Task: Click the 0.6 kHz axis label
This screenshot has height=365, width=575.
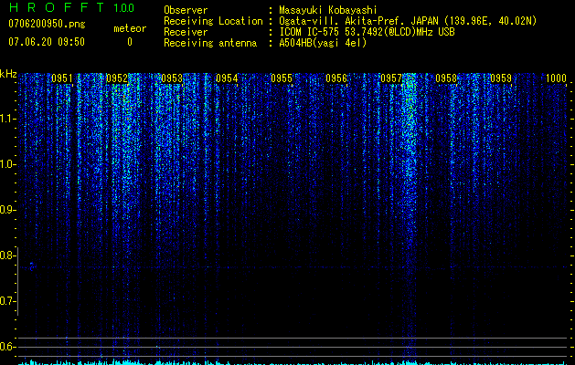Action: 7,347
